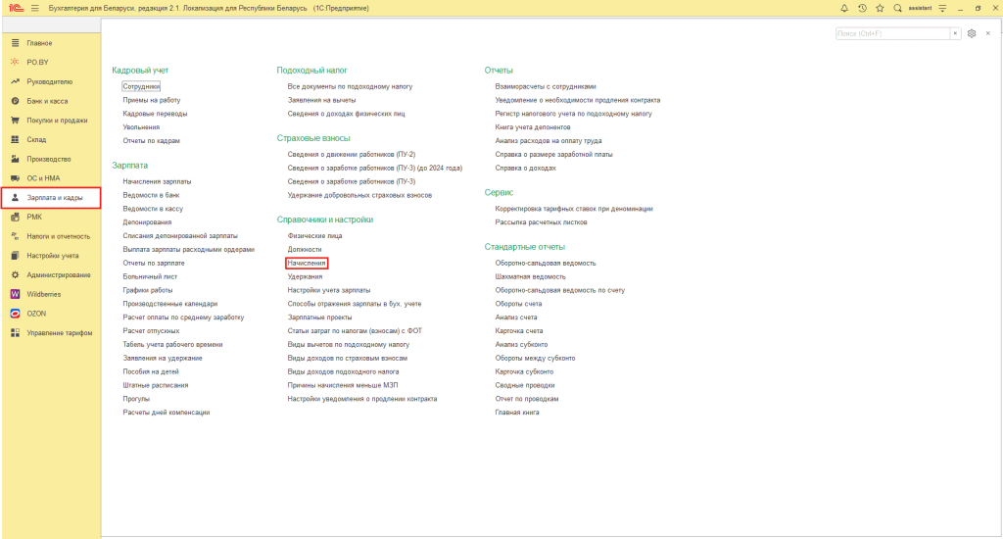
Task: Open the Сотрудники link
Action: click(x=141, y=86)
